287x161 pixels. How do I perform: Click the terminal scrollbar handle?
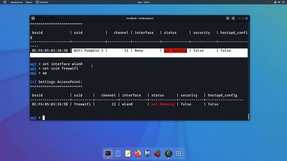(248, 117)
